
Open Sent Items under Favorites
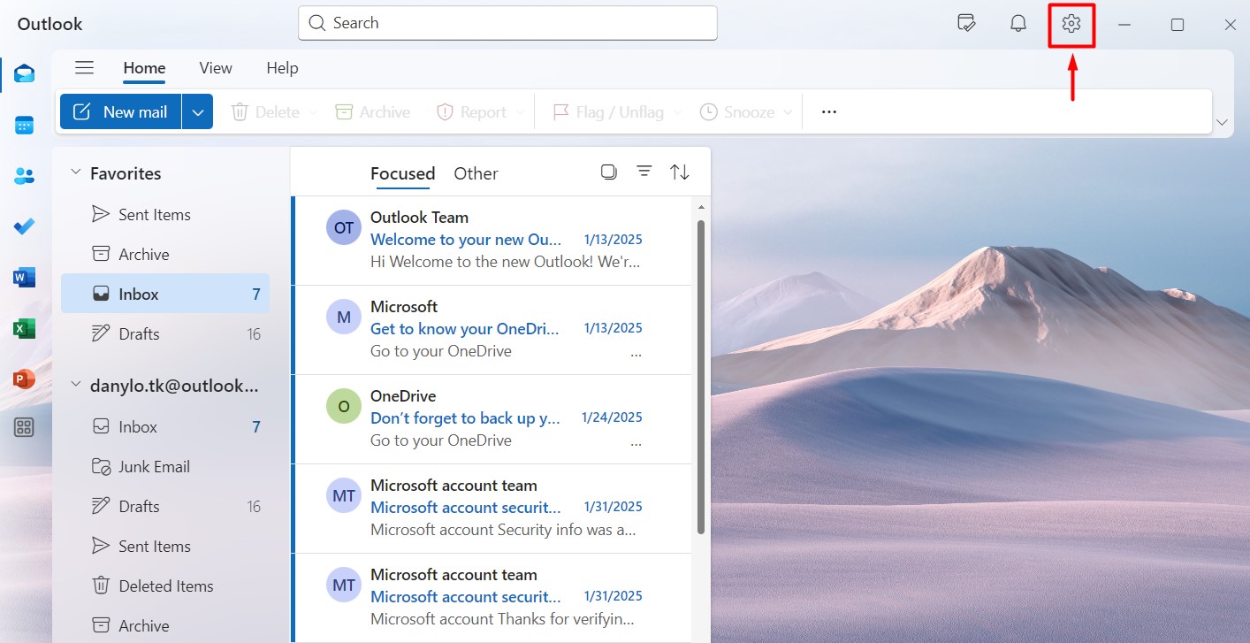[x=165, y=215]
